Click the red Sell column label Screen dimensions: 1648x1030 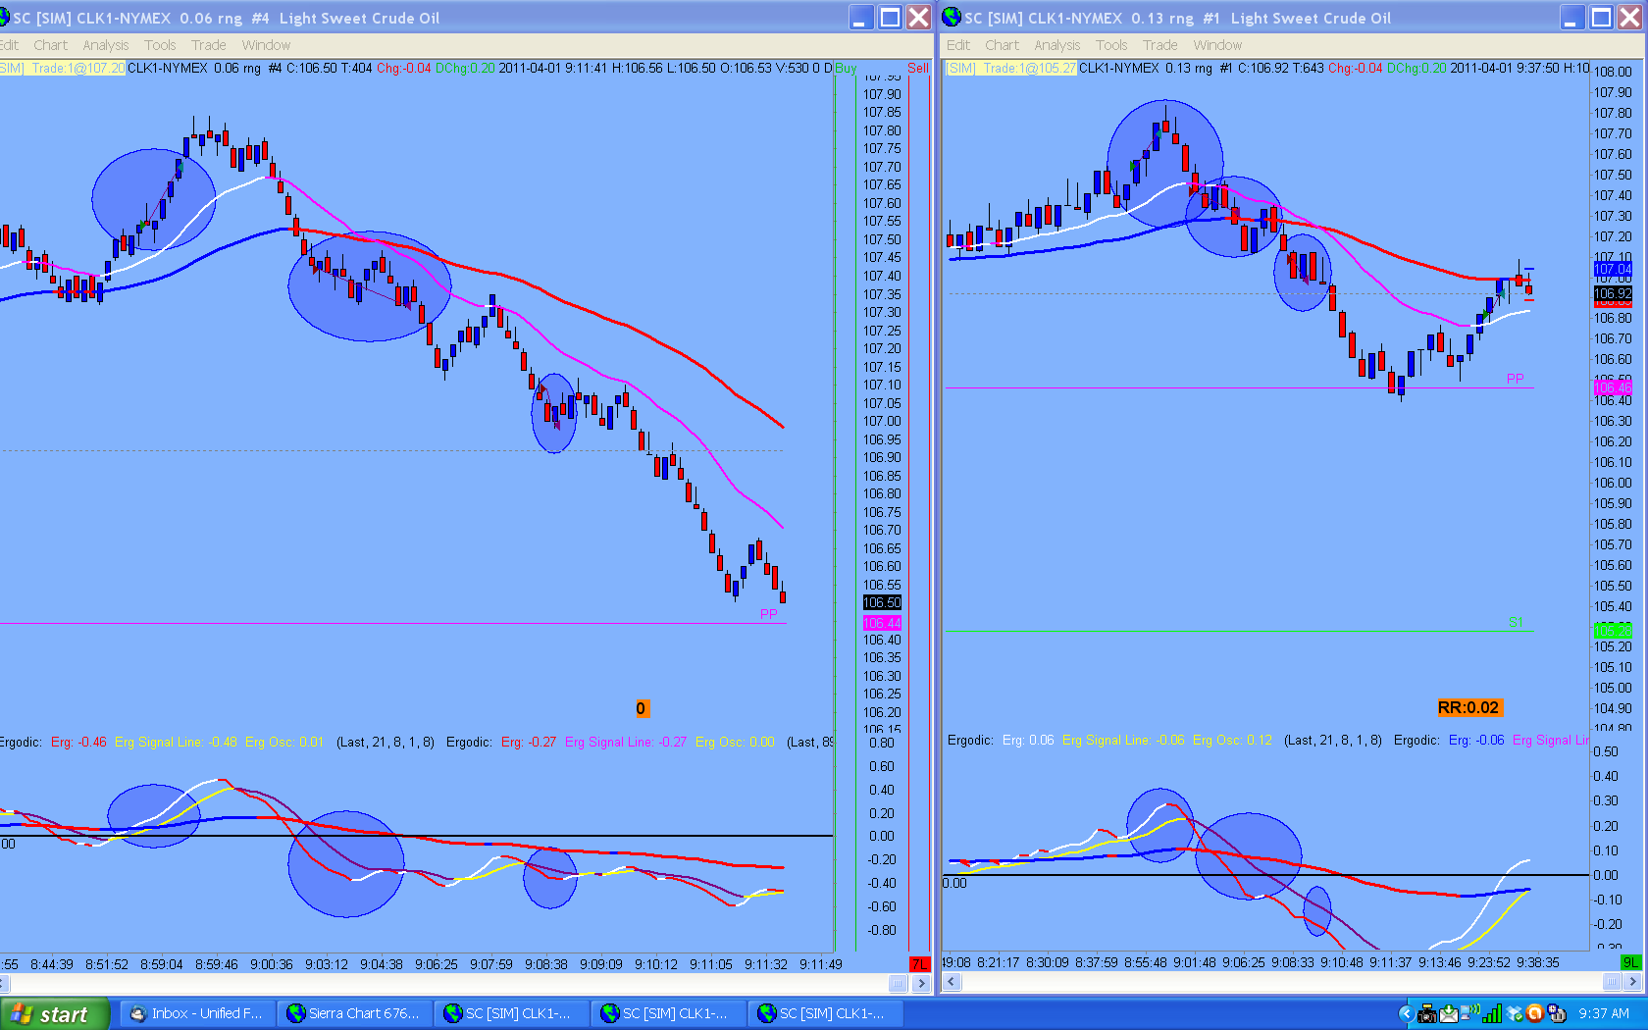917,68
